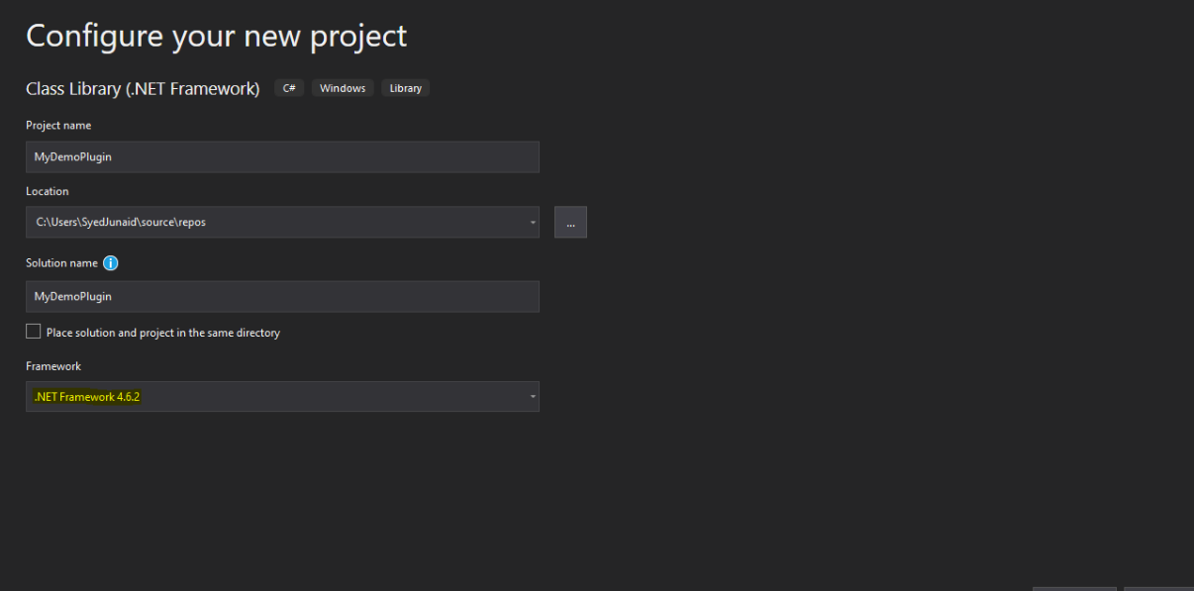Select the Windows platform badge
Viewport: 1194px width, 591px height.
point(342,87)
